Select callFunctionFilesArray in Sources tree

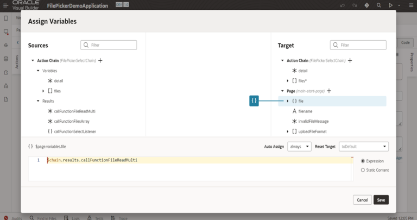[72, 121]
